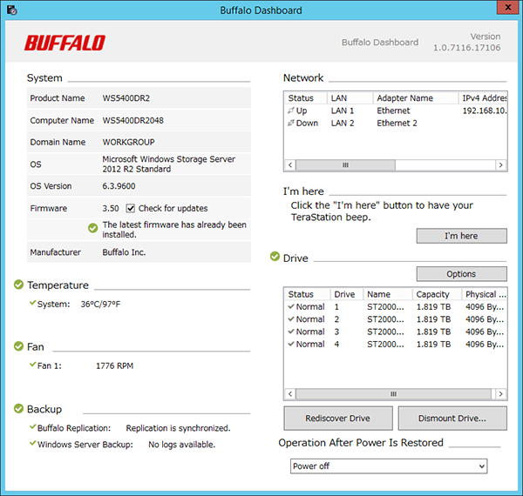The height and width of the screenshot is (496, 523).
Task: Click the firmware up-to-date green check icon
Action: [92, 229]
